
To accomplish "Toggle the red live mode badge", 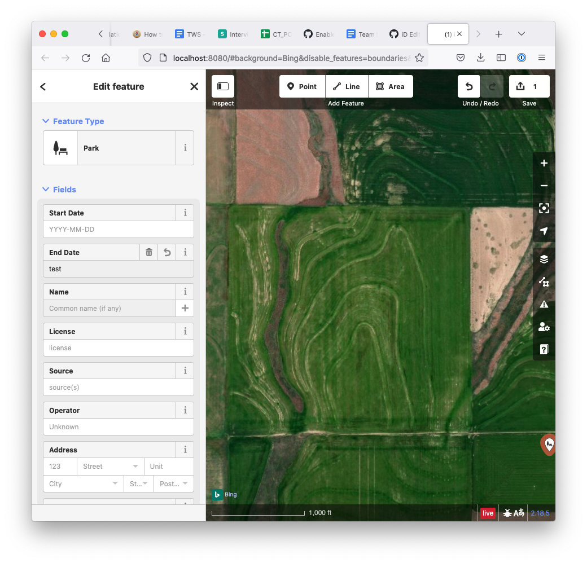I will click(x=488, y=513).
